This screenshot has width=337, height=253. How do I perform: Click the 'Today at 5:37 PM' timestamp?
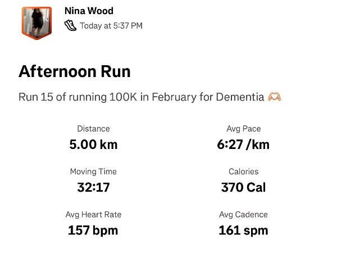pyautogui.click(x=111, y=25)
